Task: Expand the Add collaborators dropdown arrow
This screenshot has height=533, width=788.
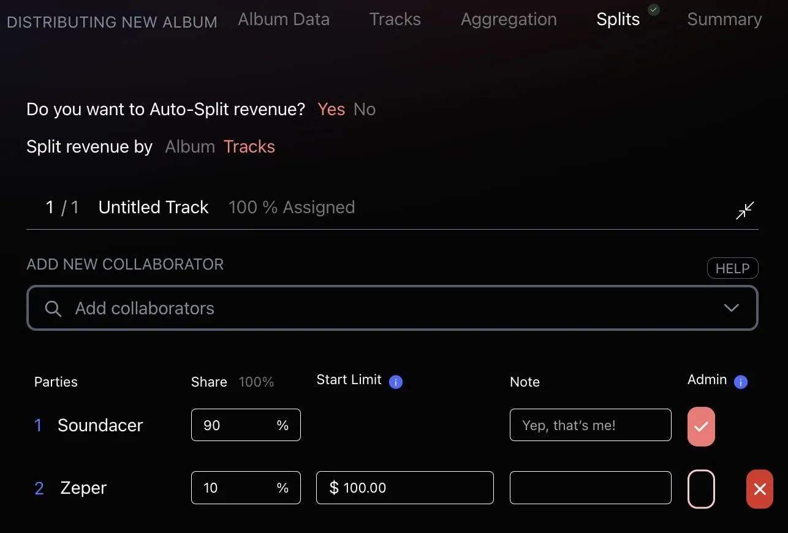Action: (731, 308)
